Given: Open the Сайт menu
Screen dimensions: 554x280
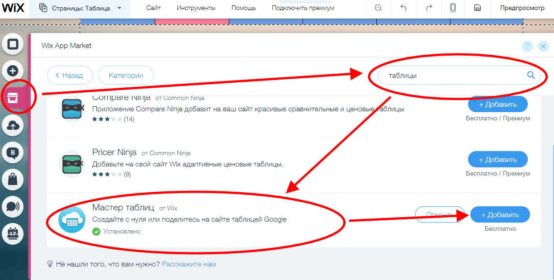Looking at the screenshot, I should pyautogui.click(x=154, y=8).
